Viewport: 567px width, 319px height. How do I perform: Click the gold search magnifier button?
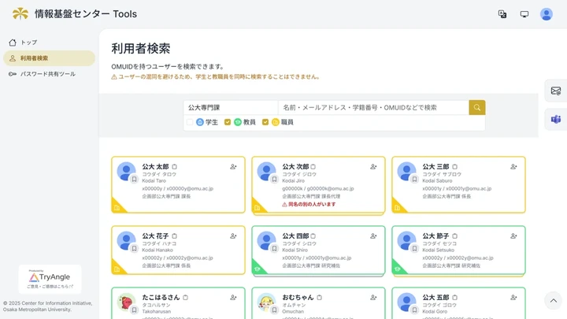[x=477, y=107]
